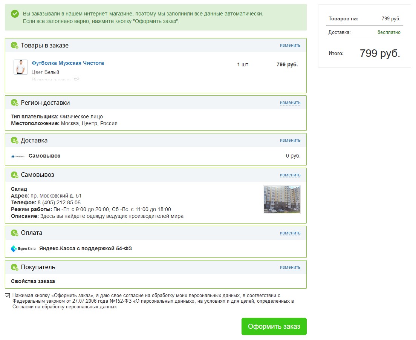Click step 6 badge next to Покупатель

(x=15, y=267)
